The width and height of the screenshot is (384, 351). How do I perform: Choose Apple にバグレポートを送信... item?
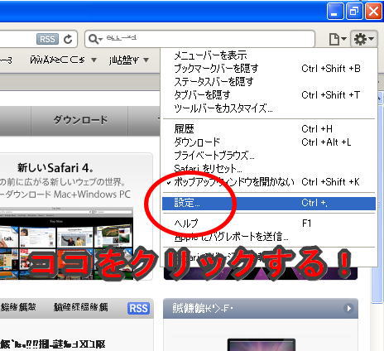269,237
